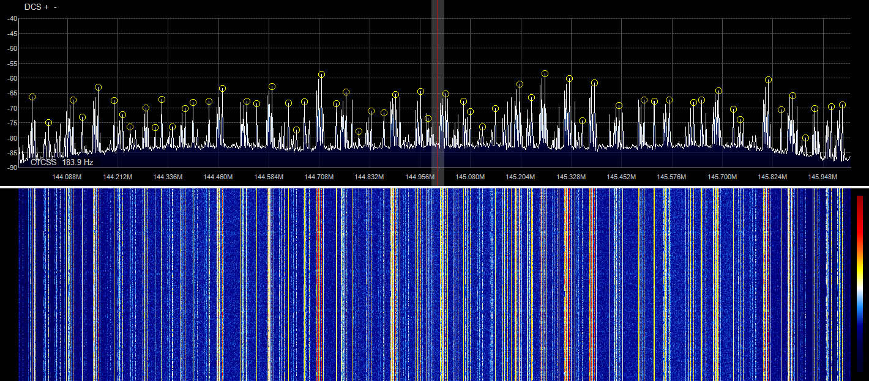Click the -55 dB scale label
Screen dimensions: 869x381
(x=12, y=63)
